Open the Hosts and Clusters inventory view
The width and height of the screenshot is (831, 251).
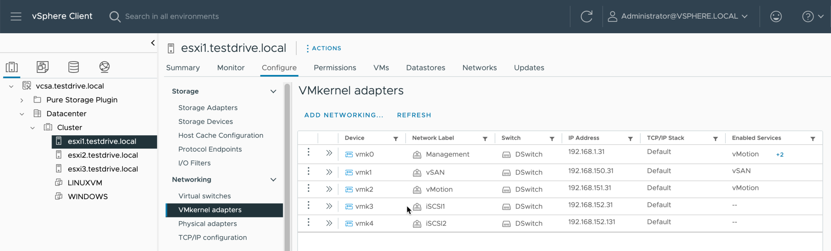12,67
